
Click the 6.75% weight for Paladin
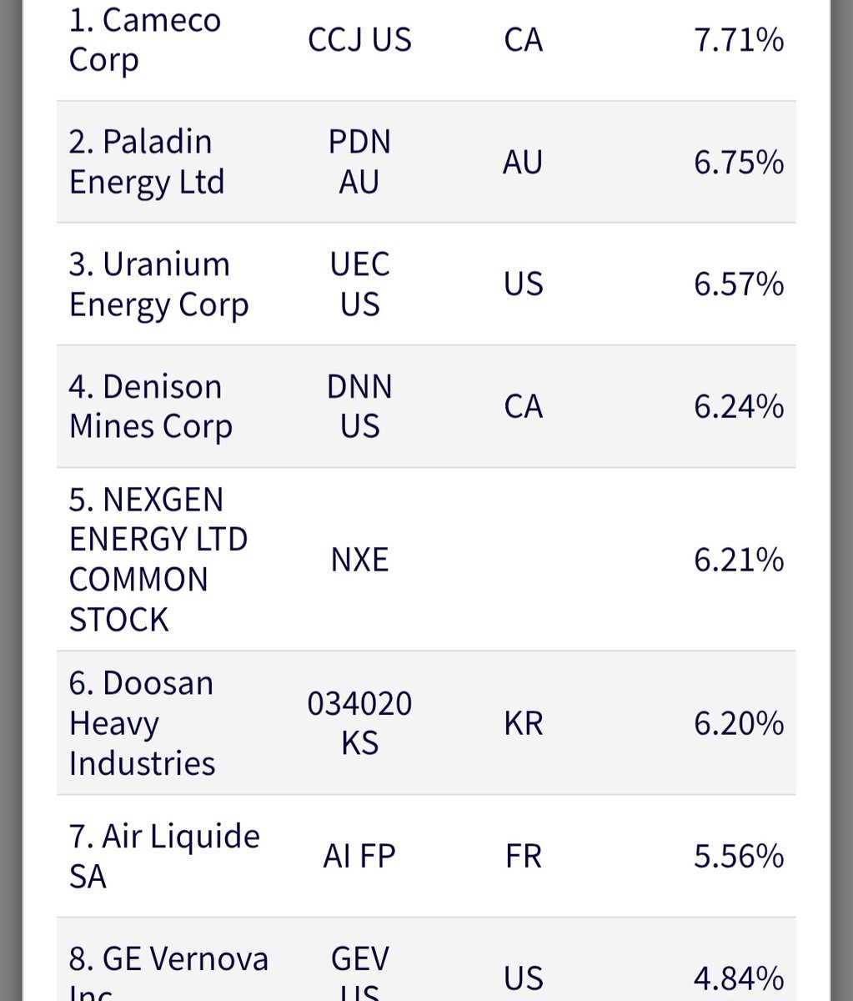739,162
